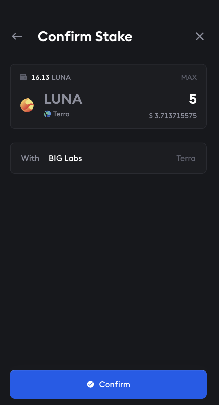Click the back arrow icon

pos(17,36)
